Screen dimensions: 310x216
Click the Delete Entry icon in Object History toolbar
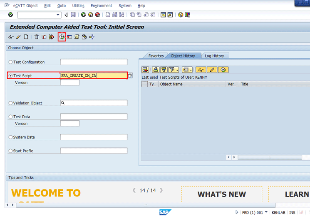tap(145, 70)
